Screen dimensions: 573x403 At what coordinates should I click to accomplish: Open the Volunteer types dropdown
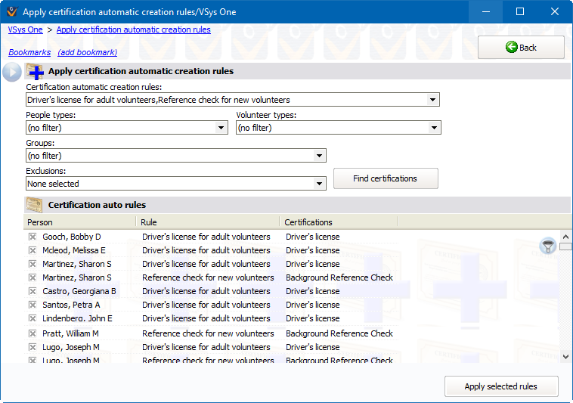click(434, 128)
